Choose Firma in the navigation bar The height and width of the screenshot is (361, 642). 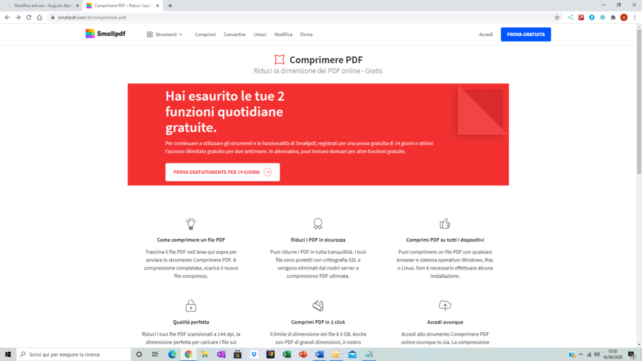(306, 34)
